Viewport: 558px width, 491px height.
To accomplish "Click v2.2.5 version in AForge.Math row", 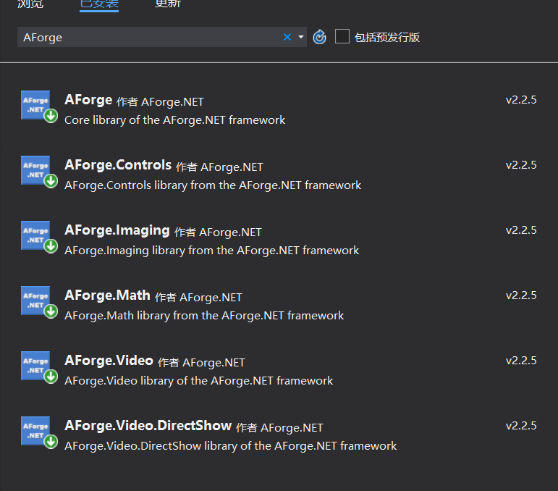I will [x=521, y=295].
